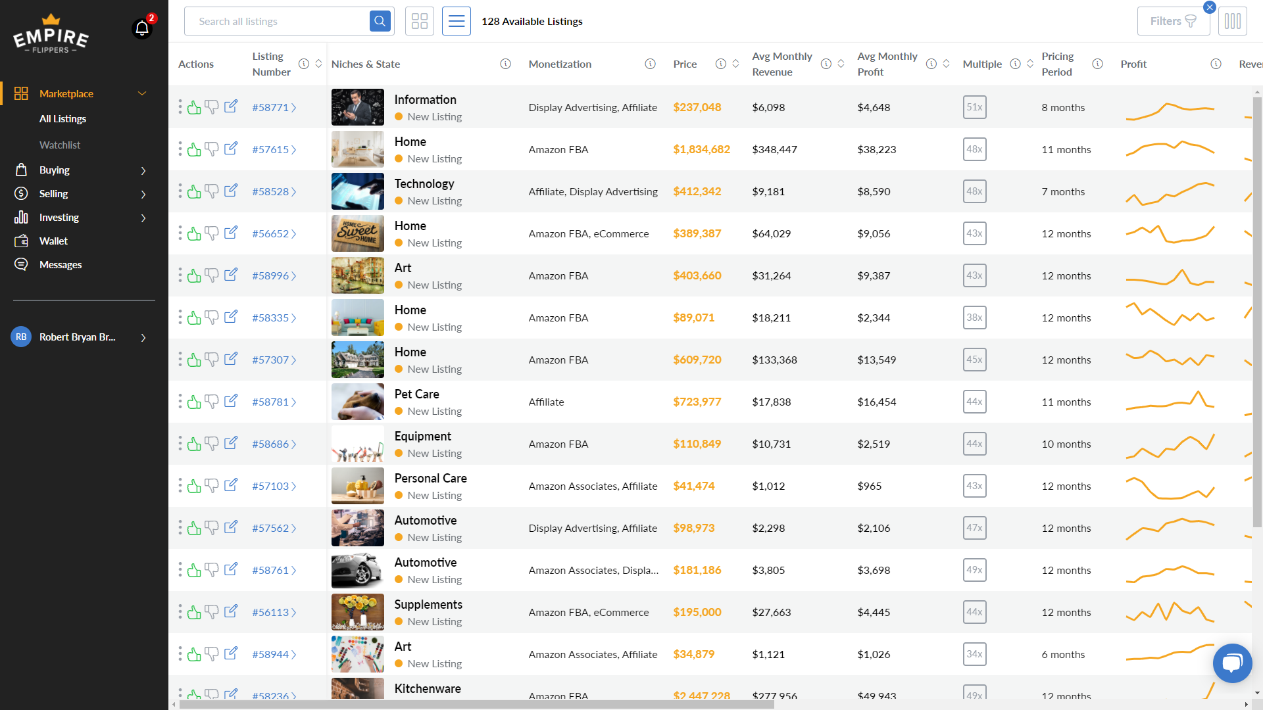
Task: Show info for Avg Monthly Revenue column
Action: 826,64
